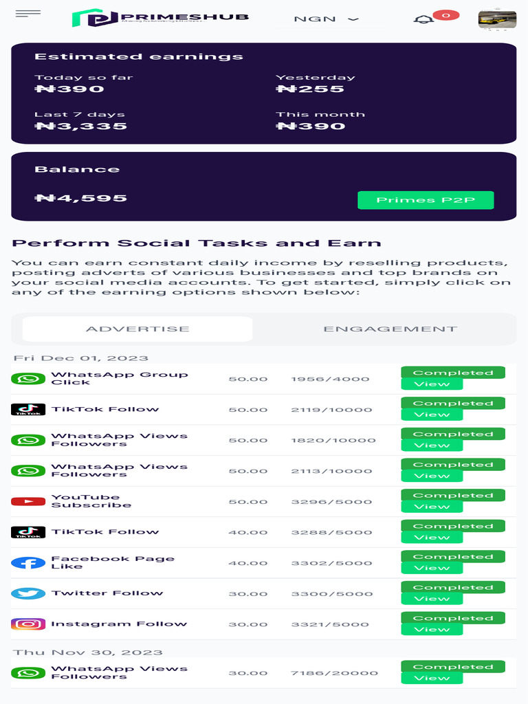
Task: Open the hamburger navigation menu
Action: point(27,14)
